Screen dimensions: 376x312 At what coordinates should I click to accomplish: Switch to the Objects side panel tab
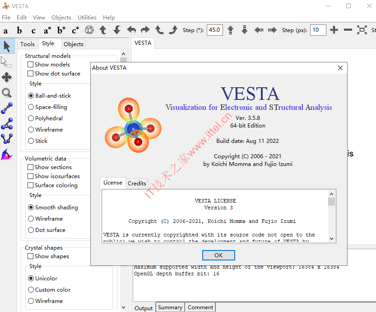point(74,44)
